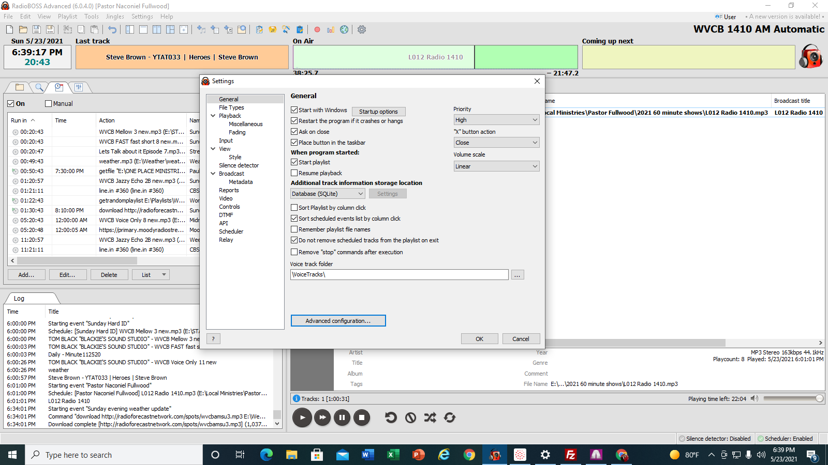Click the Open playlist folder icon

pyautogui.click(x=23, y=29)
